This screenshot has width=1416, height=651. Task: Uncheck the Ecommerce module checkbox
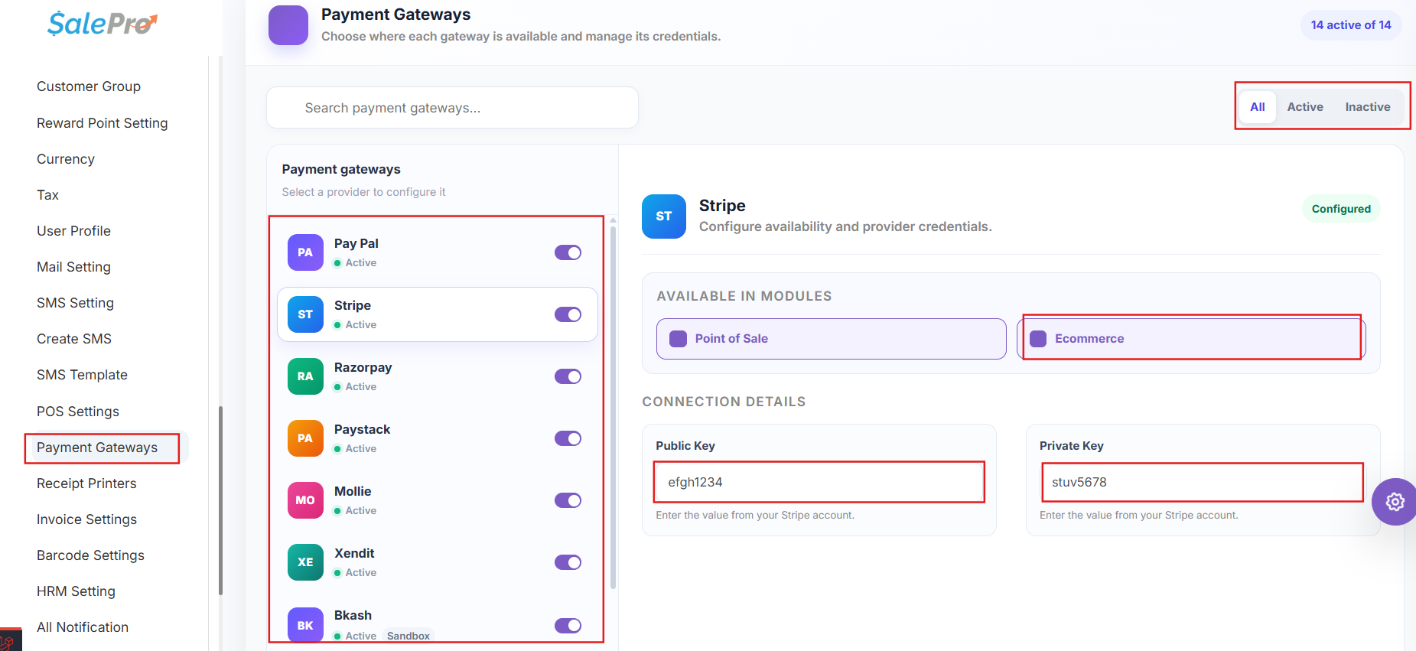click(x=1038, y=339)
